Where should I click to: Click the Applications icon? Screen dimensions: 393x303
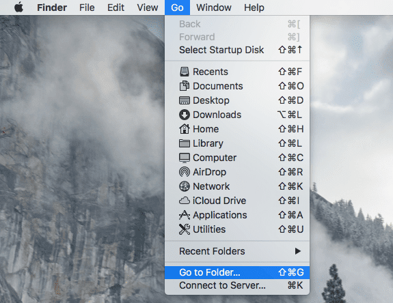[185, 215]
